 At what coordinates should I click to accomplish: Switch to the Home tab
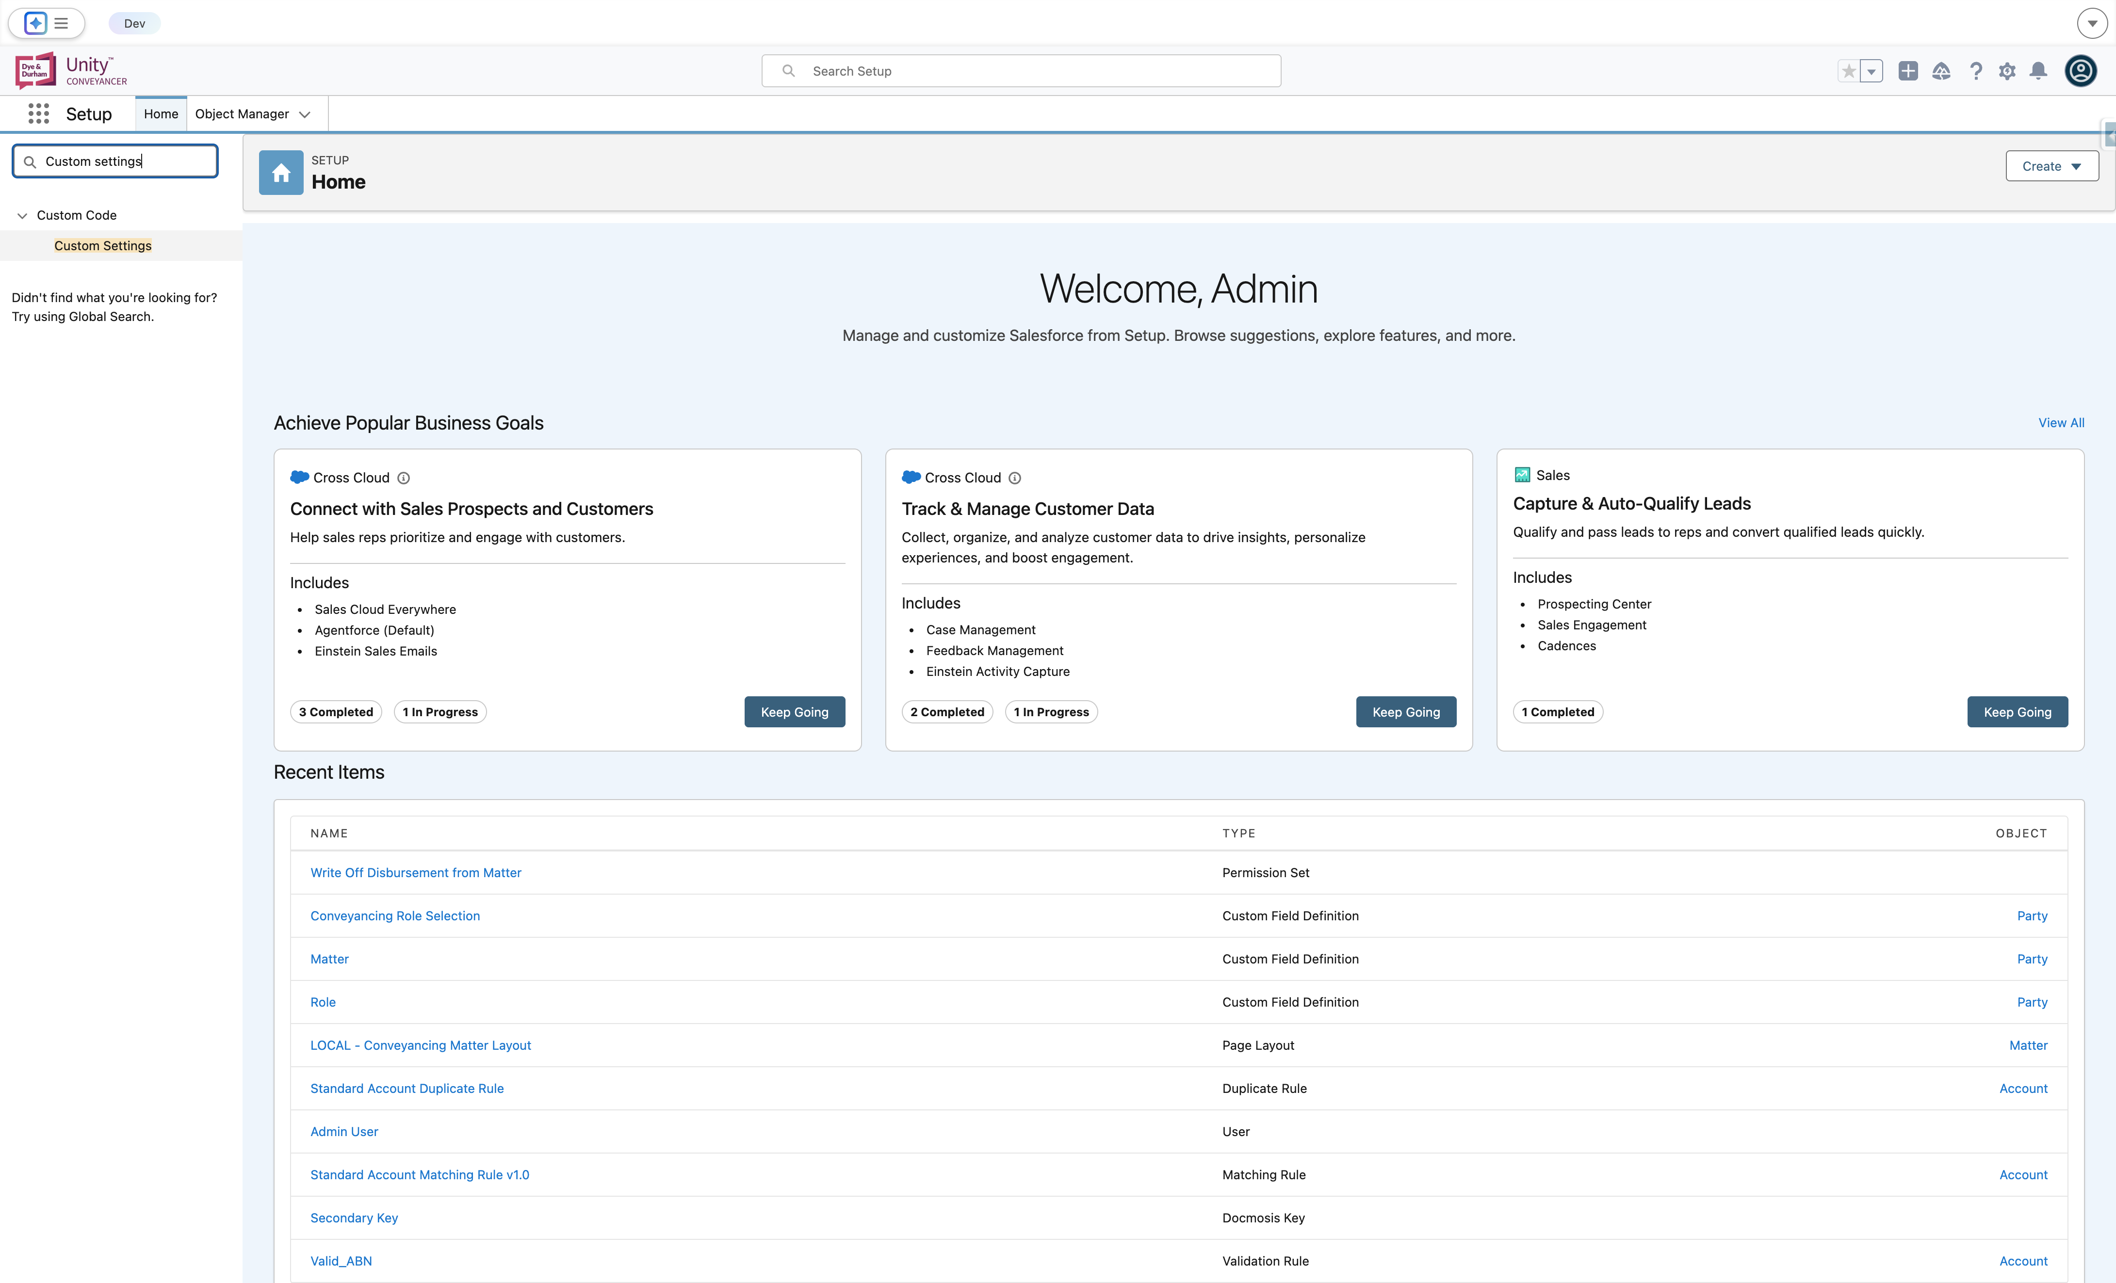click(161, 113)
